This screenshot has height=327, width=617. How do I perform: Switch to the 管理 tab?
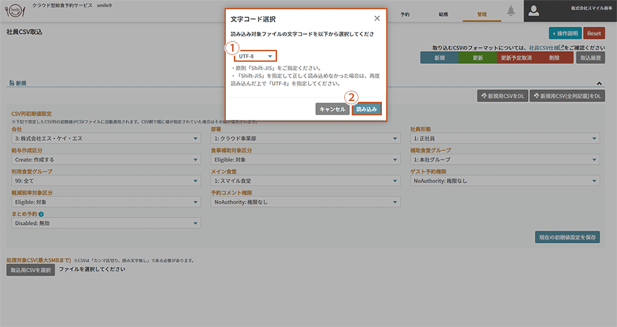tap(482, 14)
